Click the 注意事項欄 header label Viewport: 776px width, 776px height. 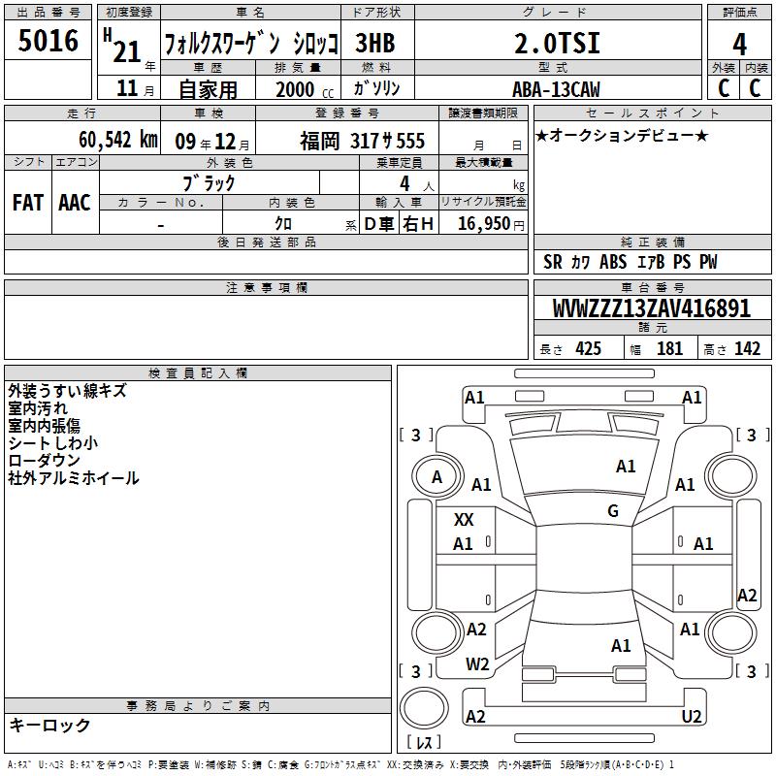pyautogui.click(x=267, y=287)
